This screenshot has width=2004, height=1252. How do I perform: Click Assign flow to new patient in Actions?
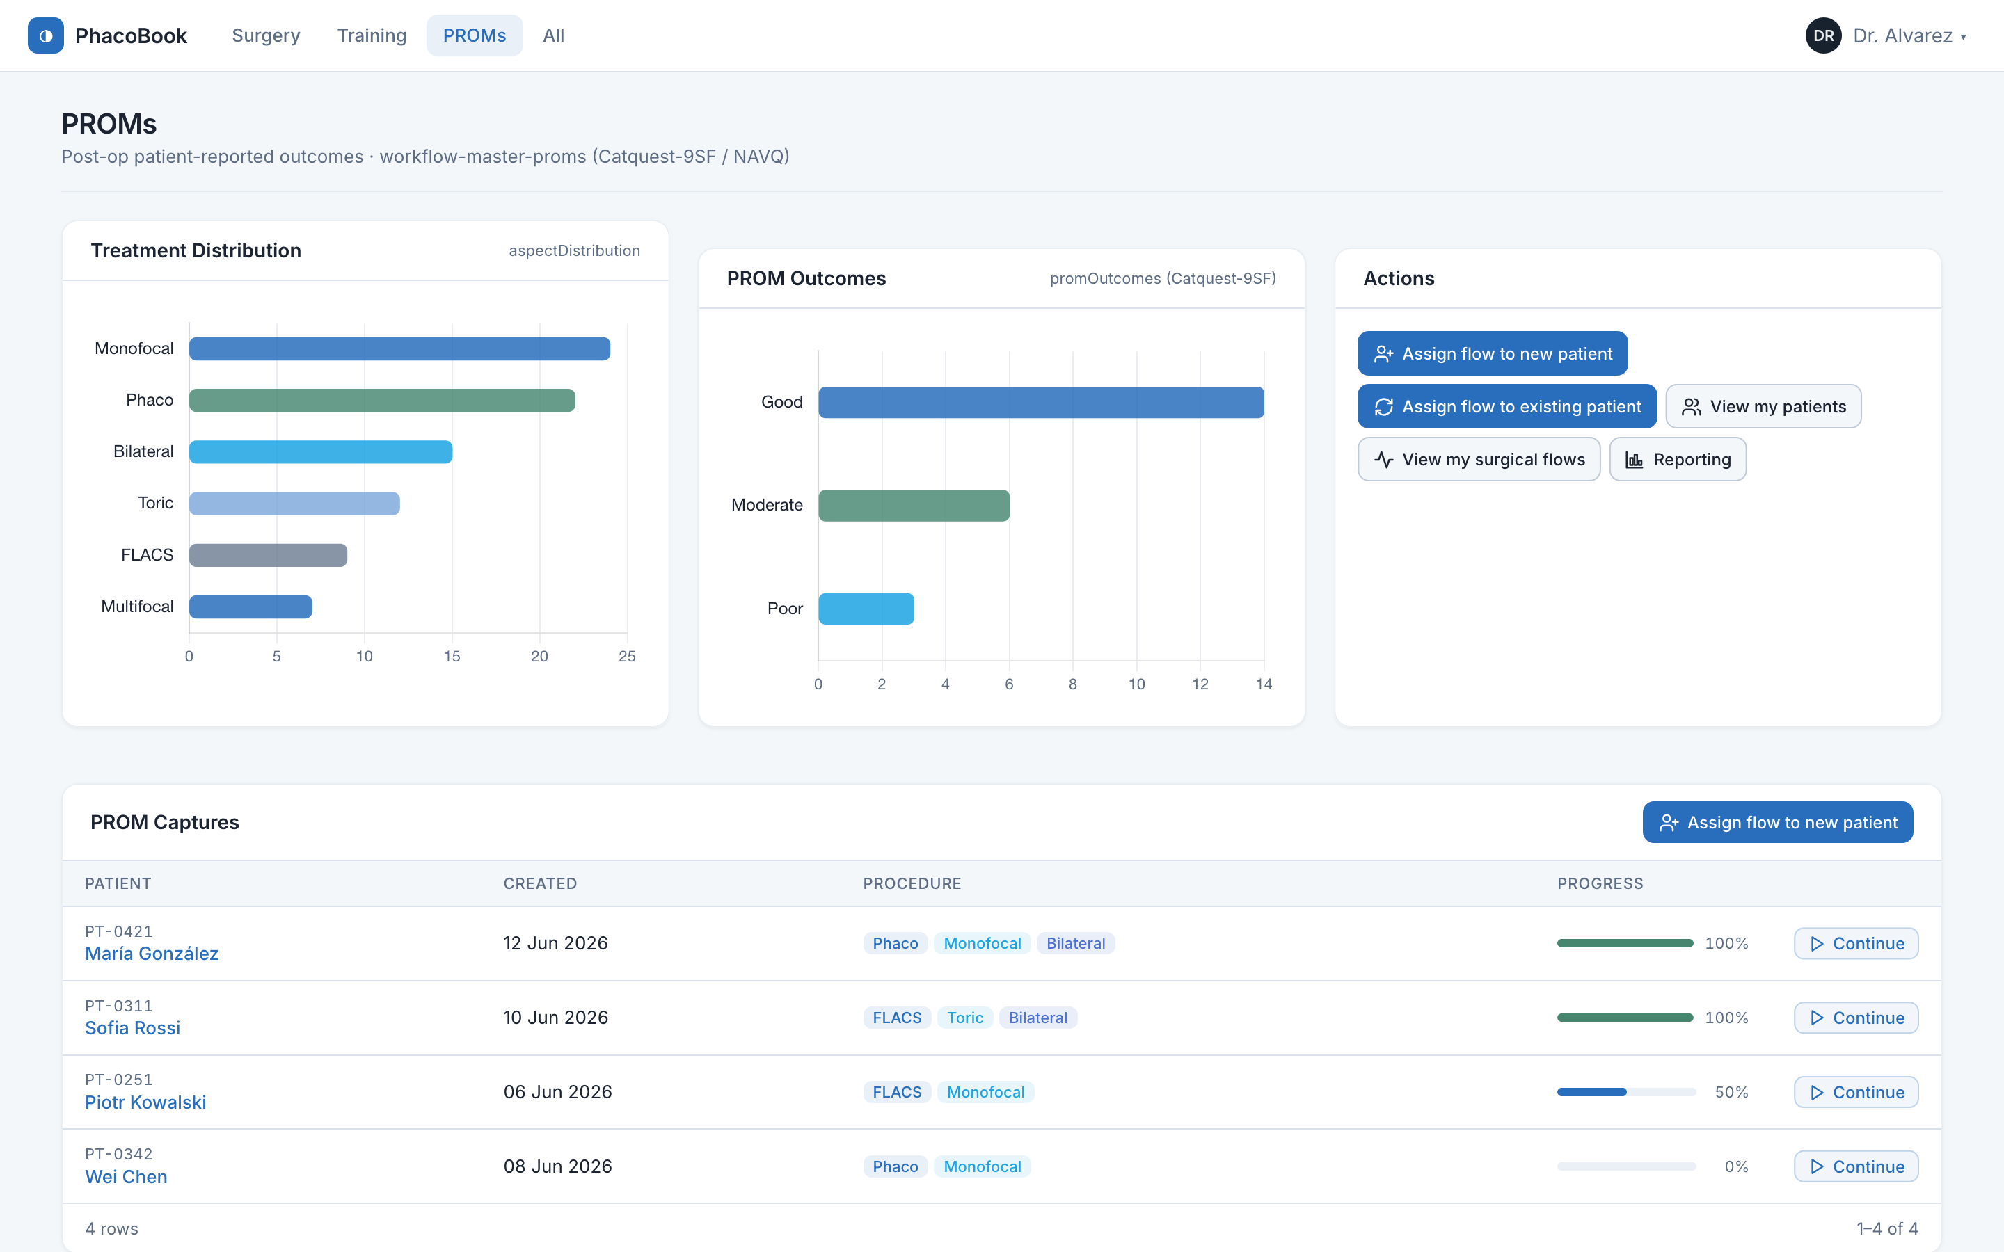(x=1493, y=353)
